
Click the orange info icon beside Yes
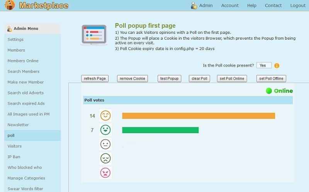277,65
